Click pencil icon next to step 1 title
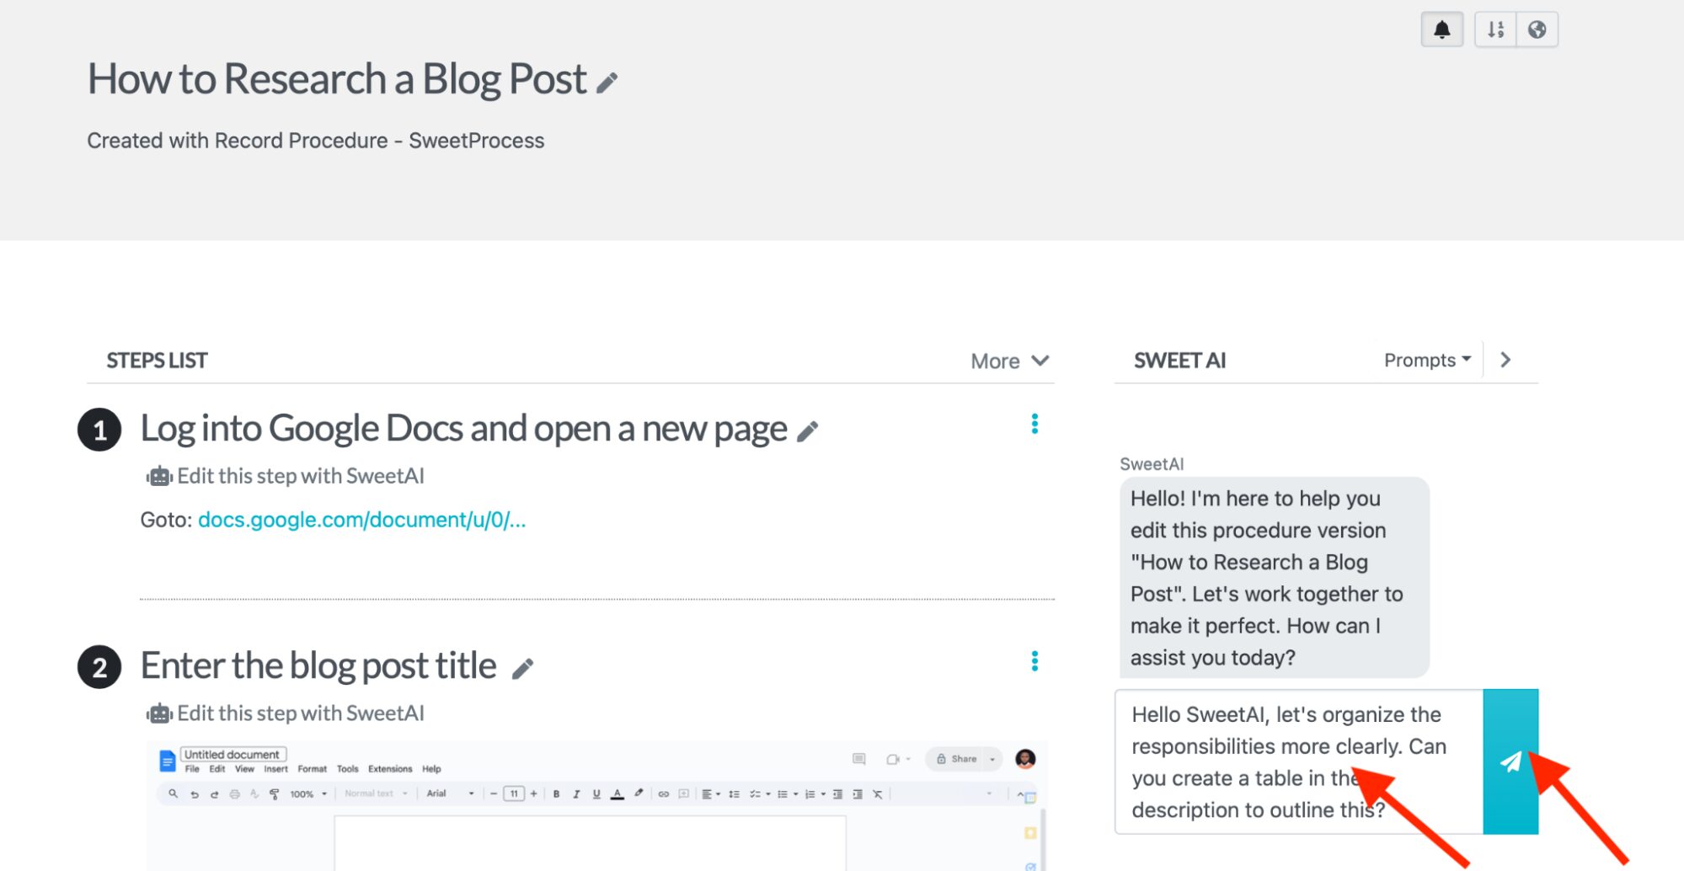 coord(807,431)
